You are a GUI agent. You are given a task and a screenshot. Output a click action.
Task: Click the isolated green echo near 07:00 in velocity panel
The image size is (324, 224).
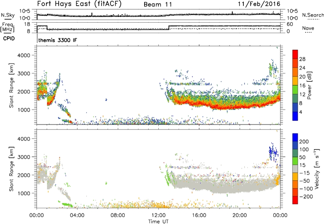[107, 183]
